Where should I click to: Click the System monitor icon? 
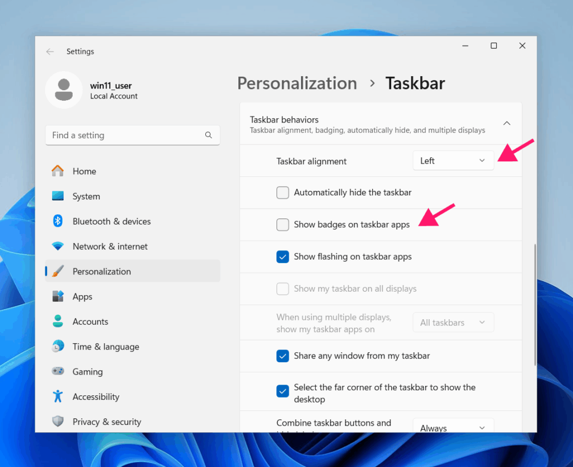pos(58,196)
